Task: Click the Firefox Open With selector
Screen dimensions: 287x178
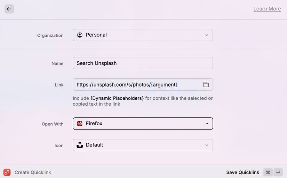Action: [143, 124]
